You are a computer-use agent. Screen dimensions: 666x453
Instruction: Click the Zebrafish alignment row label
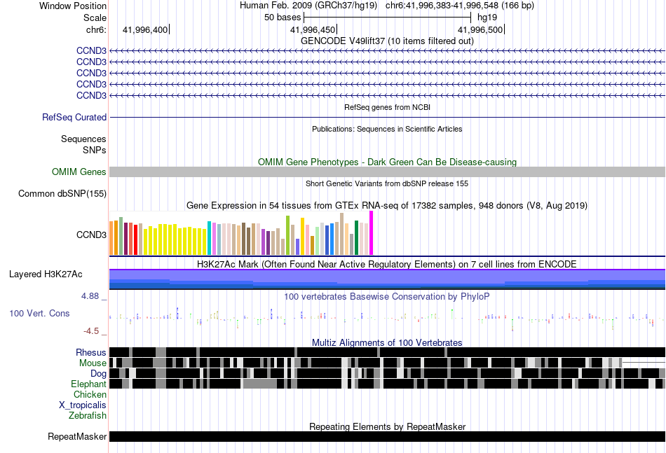(88, 416)
